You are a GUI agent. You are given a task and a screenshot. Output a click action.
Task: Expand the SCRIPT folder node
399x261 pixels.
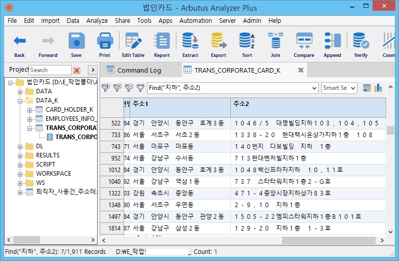(20, 165)
